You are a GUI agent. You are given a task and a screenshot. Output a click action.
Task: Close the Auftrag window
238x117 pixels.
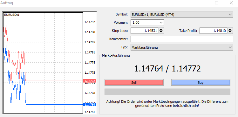coord(231,3)
